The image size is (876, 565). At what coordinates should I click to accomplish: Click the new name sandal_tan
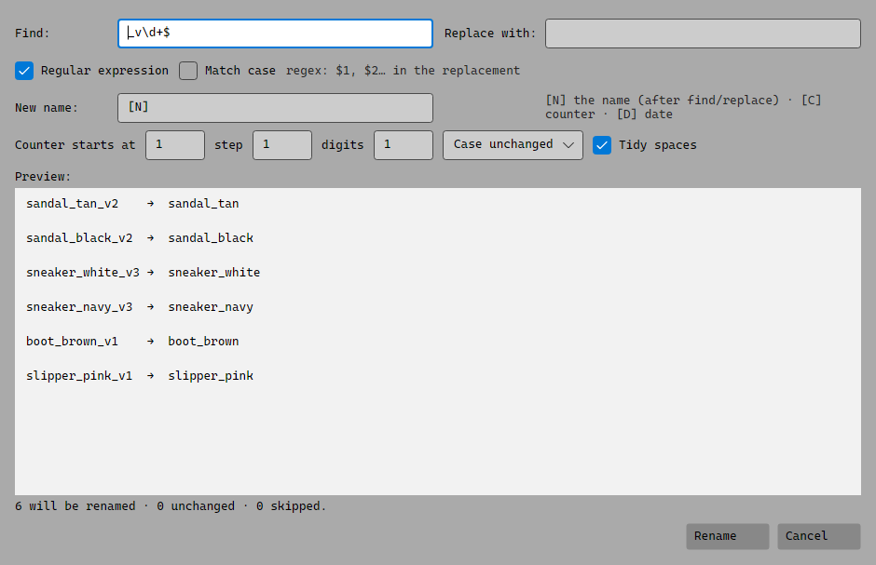203,204
